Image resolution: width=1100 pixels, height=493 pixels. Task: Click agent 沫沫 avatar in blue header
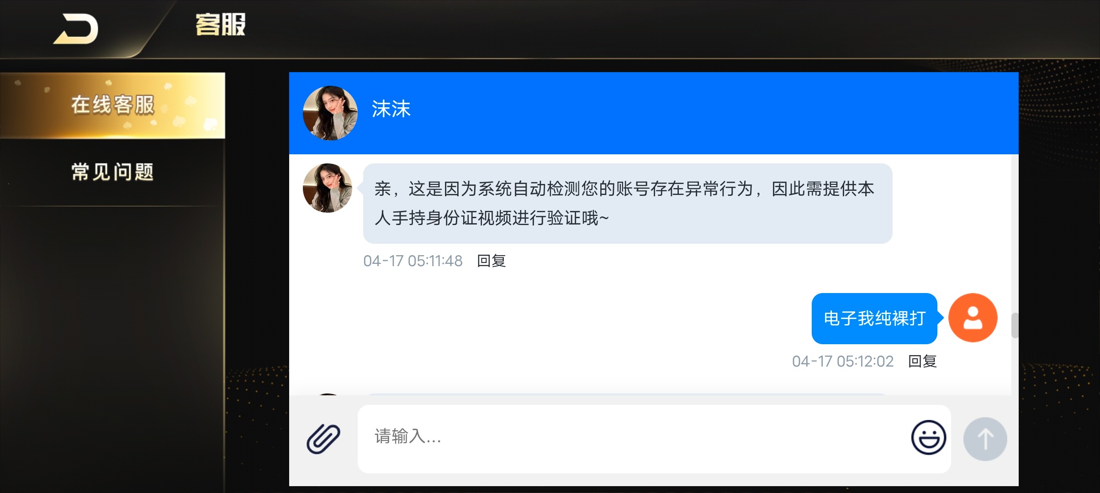coord(330,113)
